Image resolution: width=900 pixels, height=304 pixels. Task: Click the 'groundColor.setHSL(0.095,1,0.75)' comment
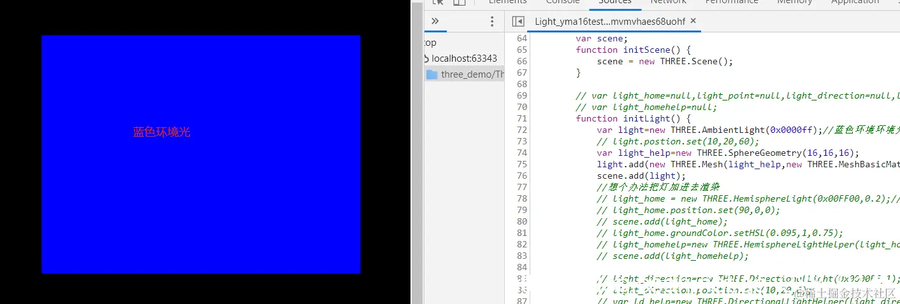click(720, 233)
